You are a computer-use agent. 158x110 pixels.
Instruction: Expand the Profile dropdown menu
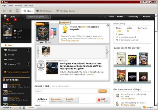tap(121, 17)
